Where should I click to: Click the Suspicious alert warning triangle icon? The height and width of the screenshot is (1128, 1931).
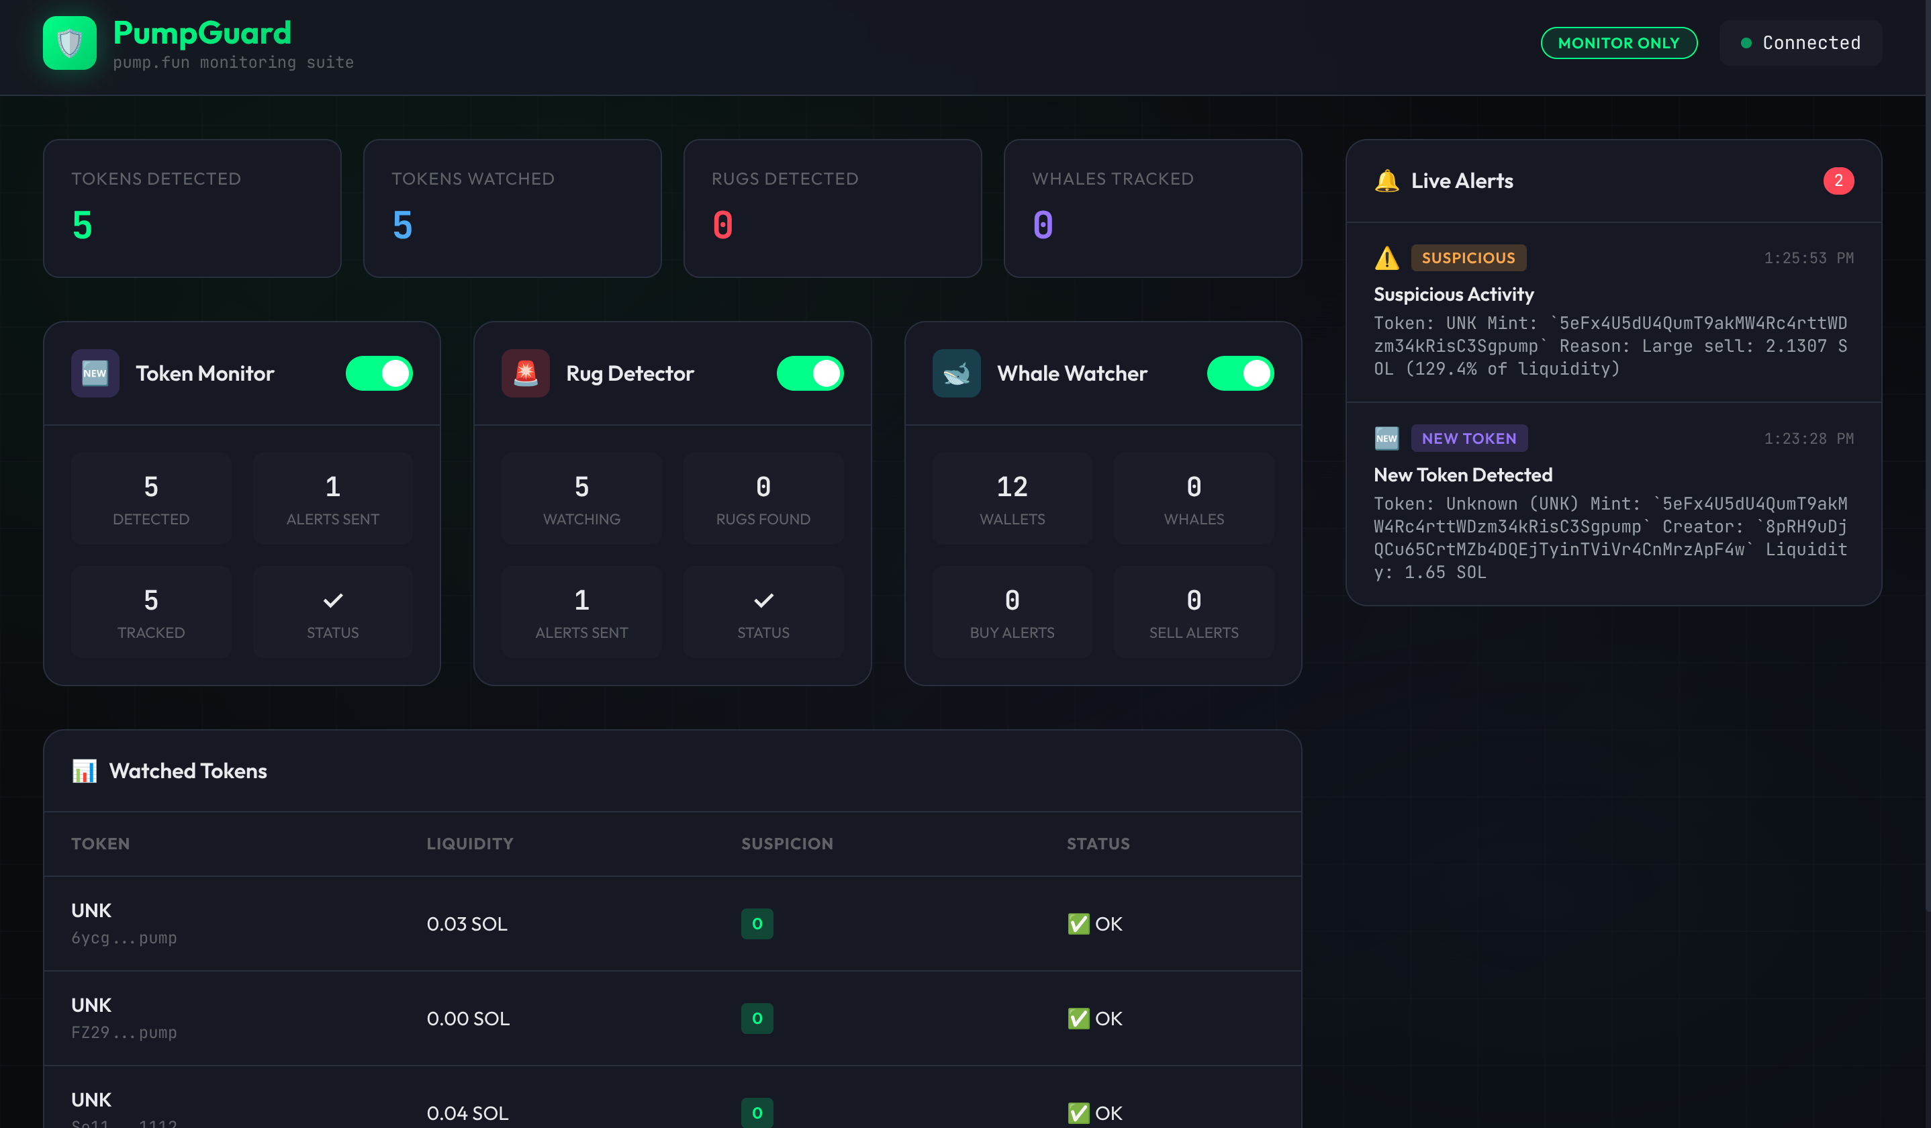point(1386,258)
